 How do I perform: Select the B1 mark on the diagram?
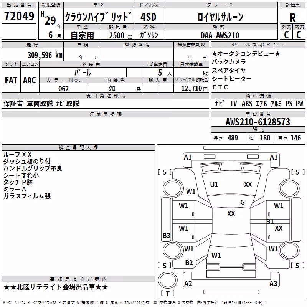[x=270, y=222]
